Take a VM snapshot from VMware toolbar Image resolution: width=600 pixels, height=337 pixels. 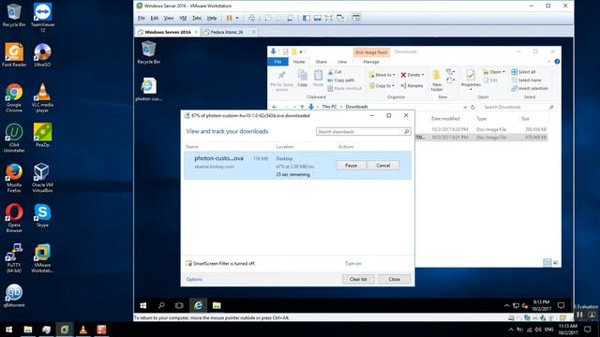pyautogui.click(x=268, y=18)
